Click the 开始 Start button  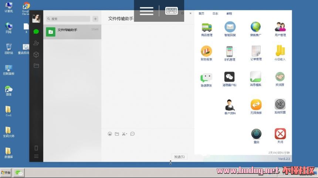pos(6,172)
